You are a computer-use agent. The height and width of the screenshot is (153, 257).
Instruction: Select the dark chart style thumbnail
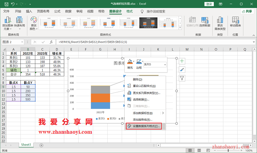(x=148, y=23)
